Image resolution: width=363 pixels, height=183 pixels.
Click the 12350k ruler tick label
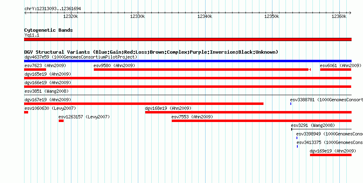tap(272, 16)
